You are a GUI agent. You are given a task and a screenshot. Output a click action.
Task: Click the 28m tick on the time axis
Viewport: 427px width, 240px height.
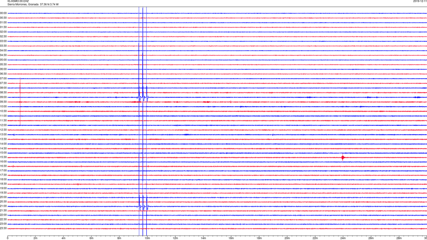[x=399, y=238]
